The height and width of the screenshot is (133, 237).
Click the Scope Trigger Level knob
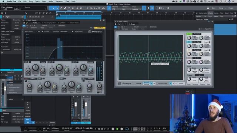tap(189, 79)
